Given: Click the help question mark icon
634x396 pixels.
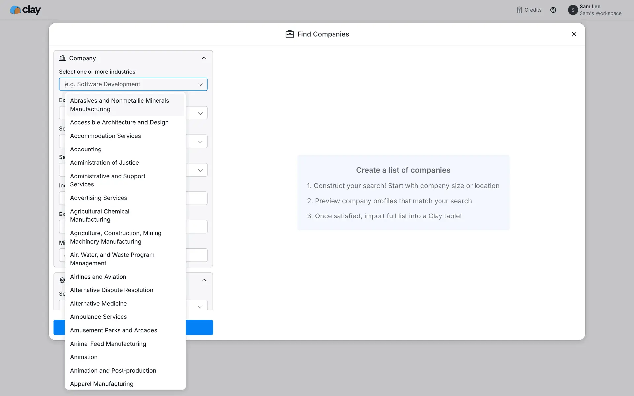Looking at the screenshot, I should click(x=553, y=10).
